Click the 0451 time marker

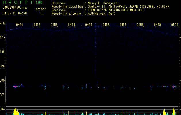click(x=19, y=25)
